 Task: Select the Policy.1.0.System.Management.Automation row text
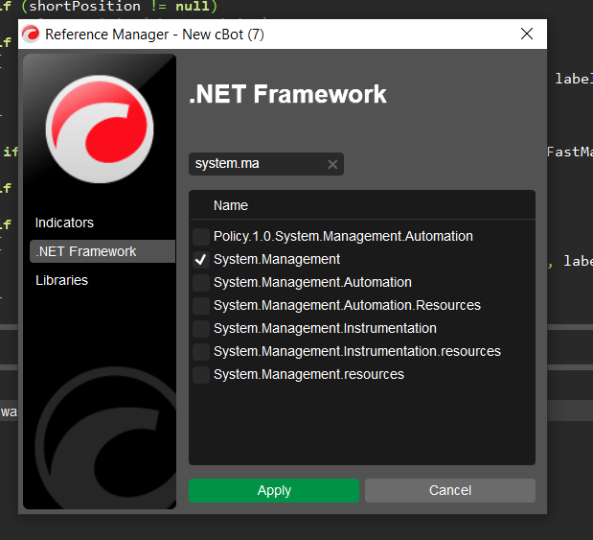click(x=343, y=236)
